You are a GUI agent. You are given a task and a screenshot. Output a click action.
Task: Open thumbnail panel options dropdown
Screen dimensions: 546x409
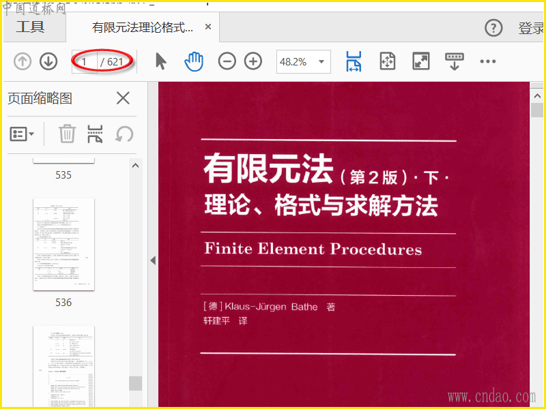pyautogui.click(x=22, y=134)
